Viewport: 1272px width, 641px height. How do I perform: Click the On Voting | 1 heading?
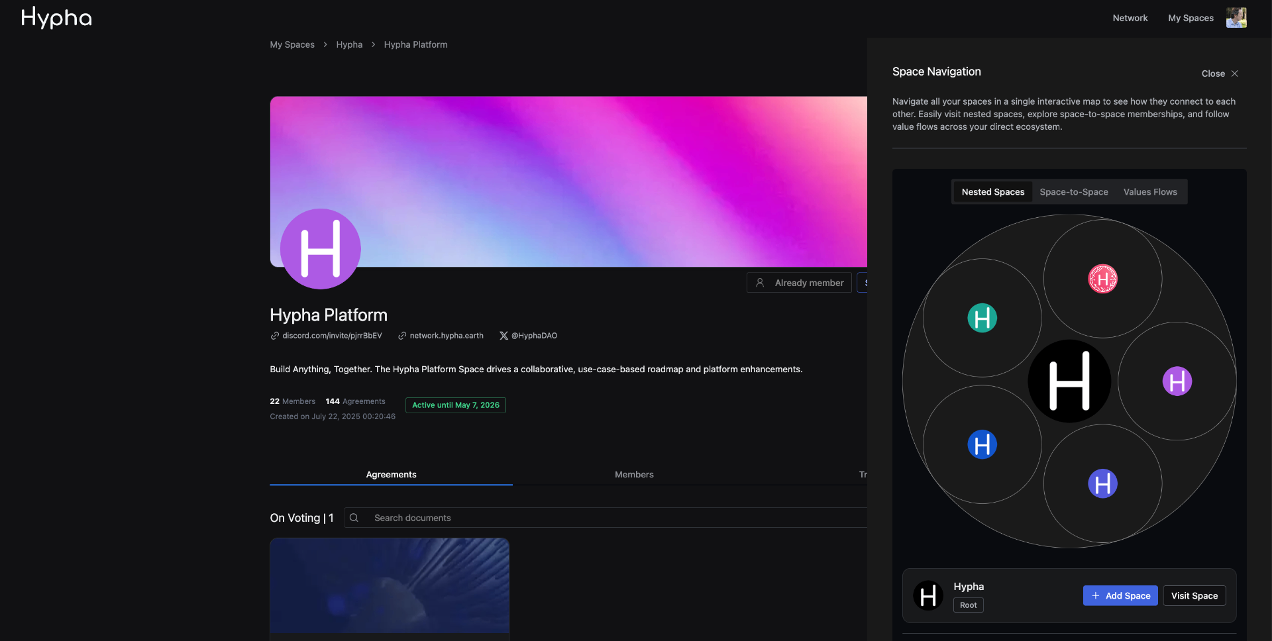[x=301, y=518]
